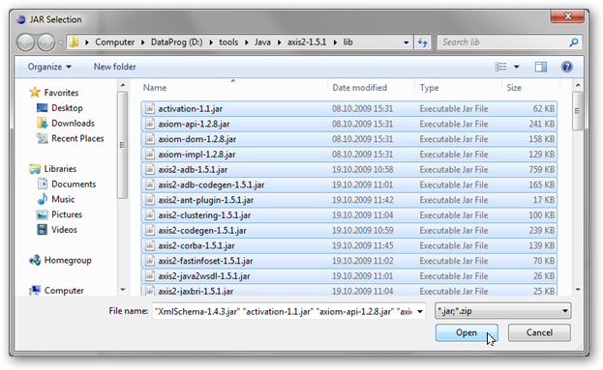
Task: Click the Downloads folder icon
Action: [x=42, y=123]
